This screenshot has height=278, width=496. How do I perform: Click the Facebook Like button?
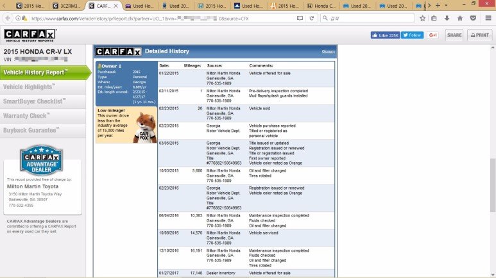[385, 35]
